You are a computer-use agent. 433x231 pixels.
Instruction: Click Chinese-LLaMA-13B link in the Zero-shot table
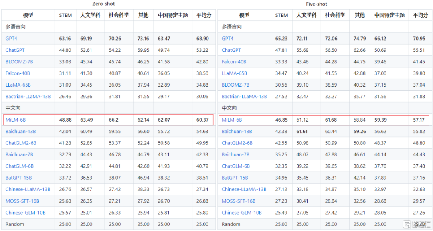(x=28, y=189)
